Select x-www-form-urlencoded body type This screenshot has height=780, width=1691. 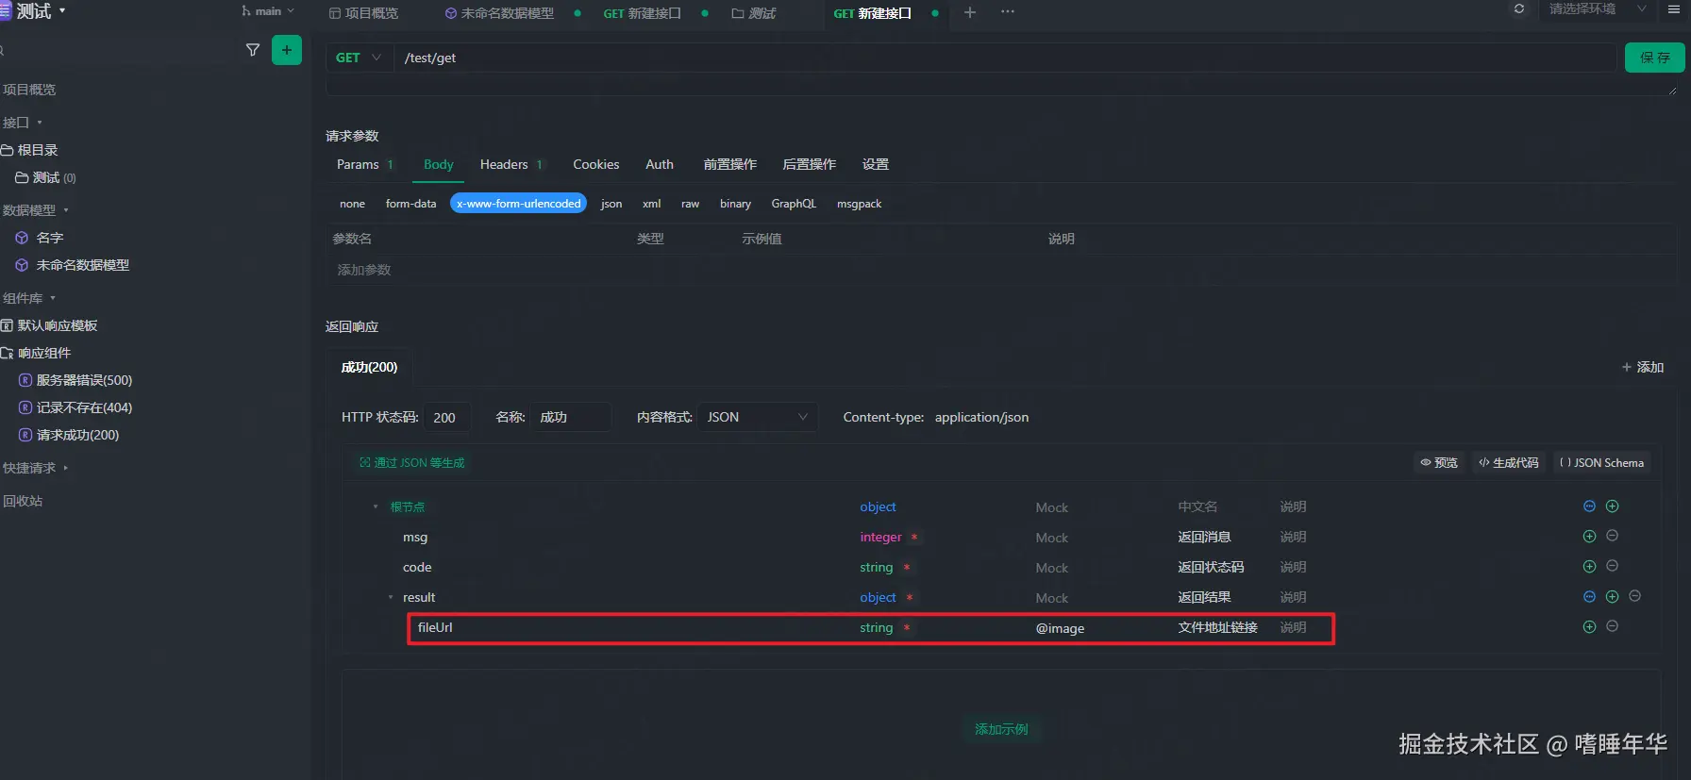518,204
